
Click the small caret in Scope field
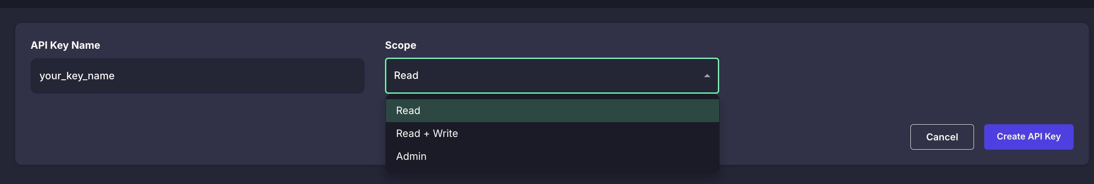click(x=707, y=75)
